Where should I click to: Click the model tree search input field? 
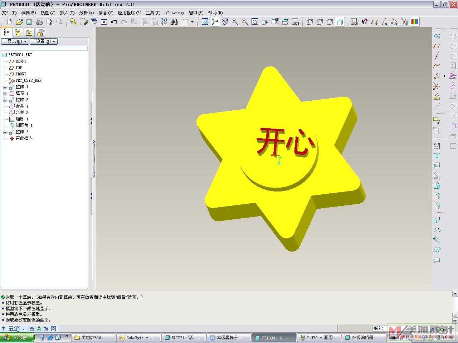[44, 48]
